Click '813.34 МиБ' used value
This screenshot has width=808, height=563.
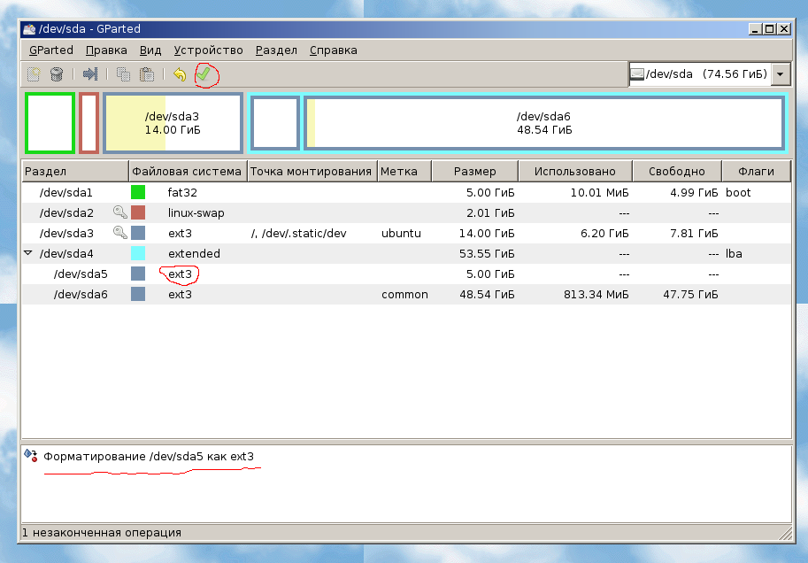[596, 294]
